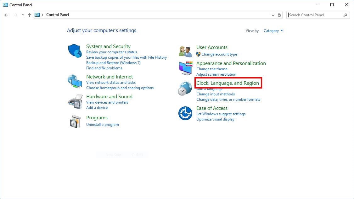Click Adjust screen resolution link
The image size is (354, 199).
pos(216,74)
